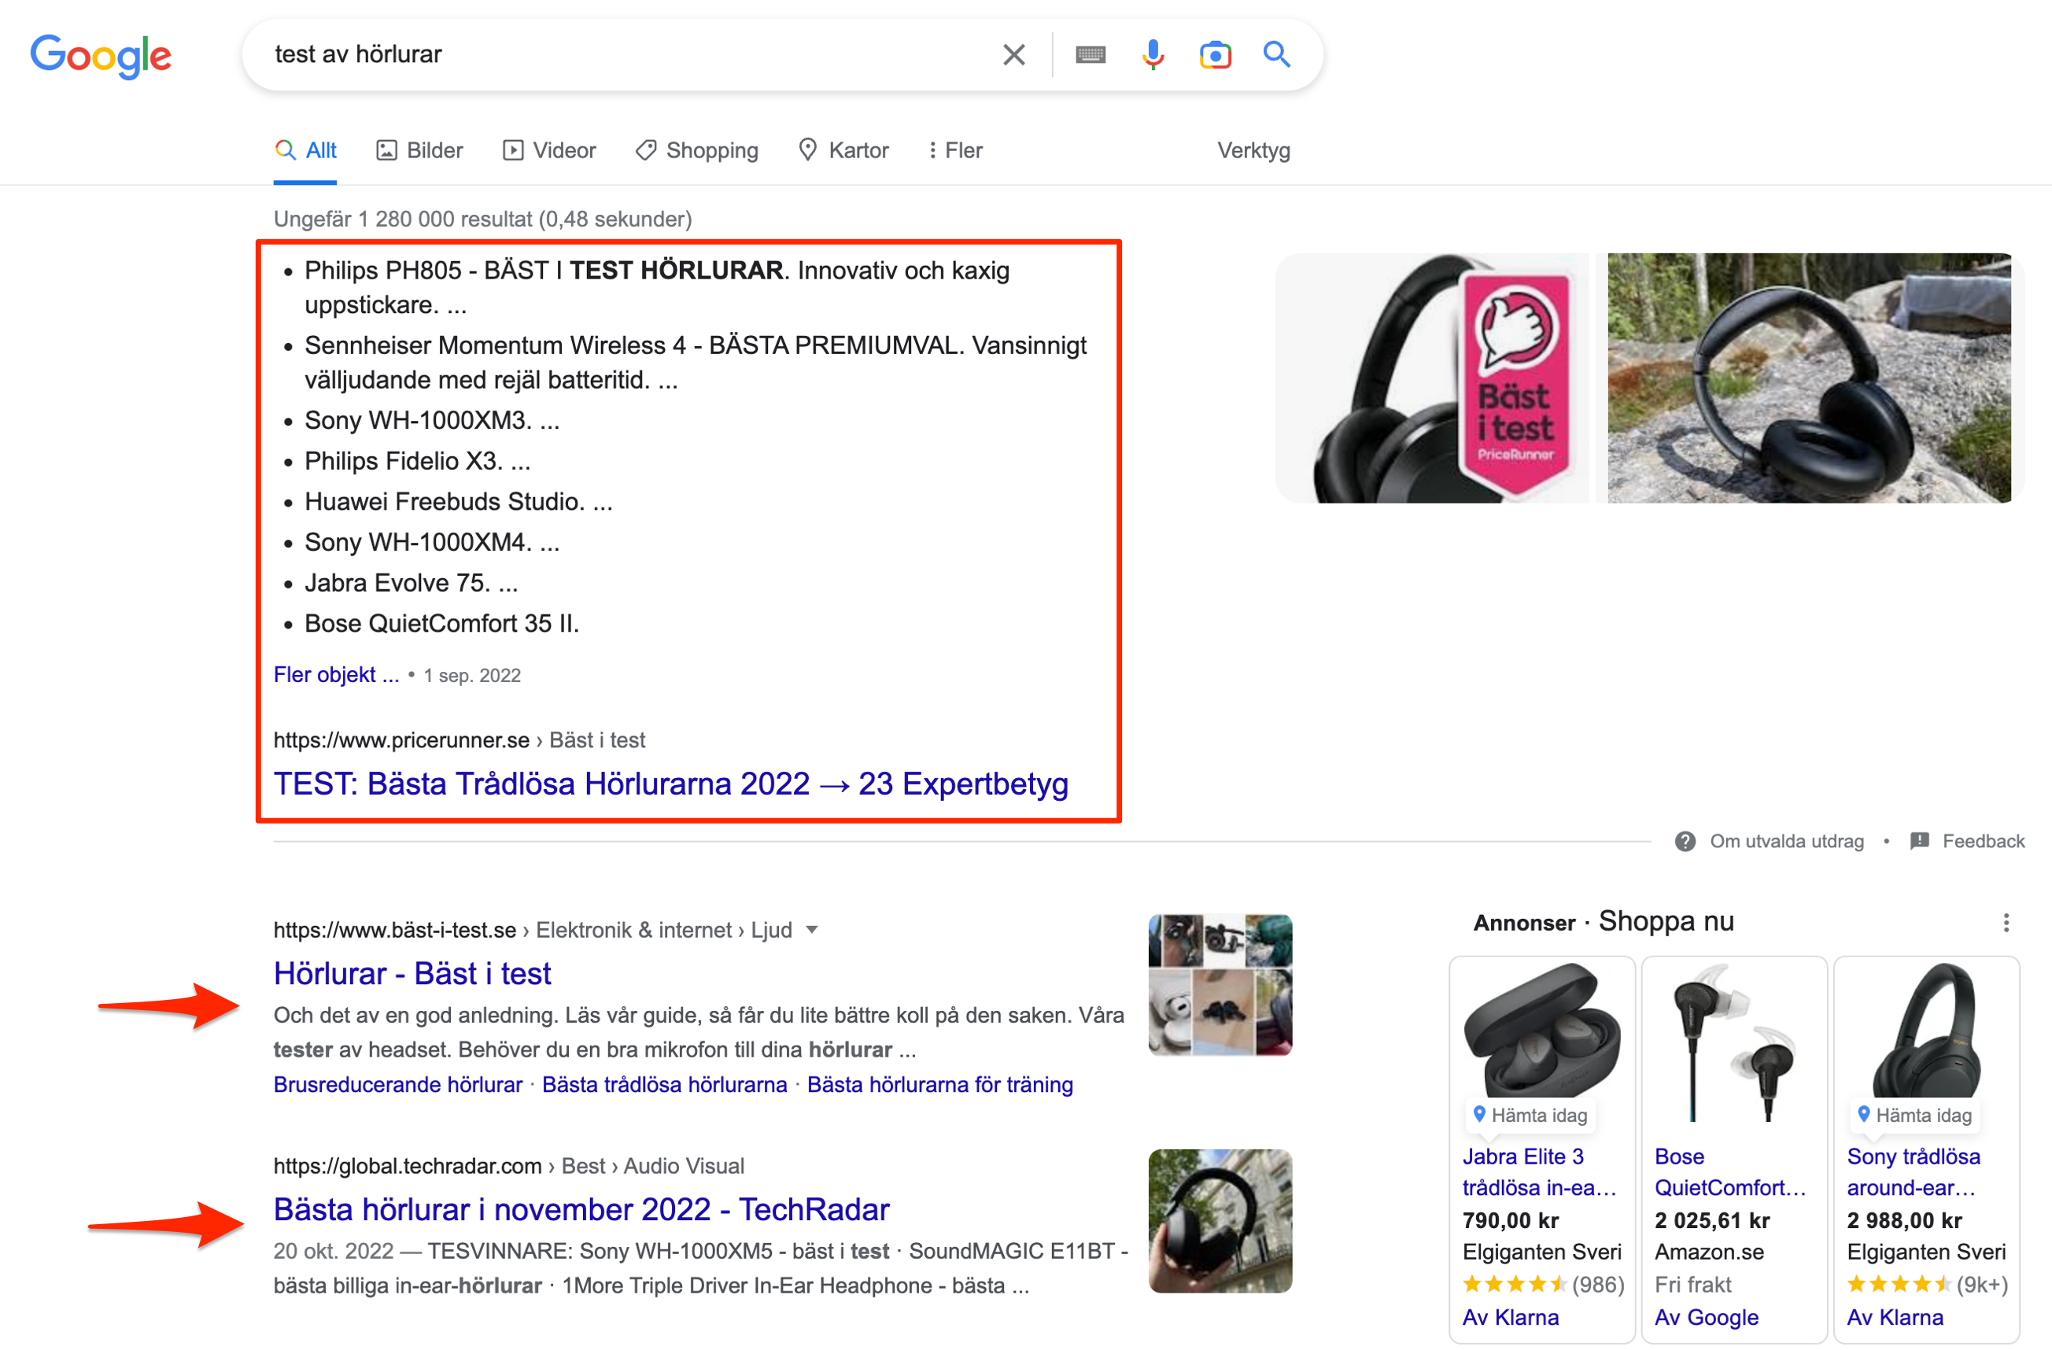2052x1350 pixels.
Task: Open the 'Om utvalda utdrag' link
Action: (x=1786, y=841)
